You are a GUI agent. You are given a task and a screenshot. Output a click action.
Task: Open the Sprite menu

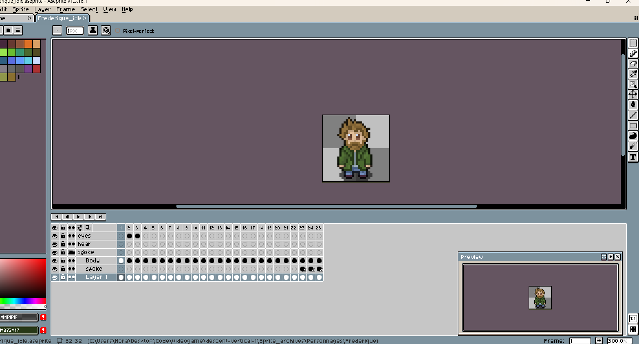click(21, 9)
